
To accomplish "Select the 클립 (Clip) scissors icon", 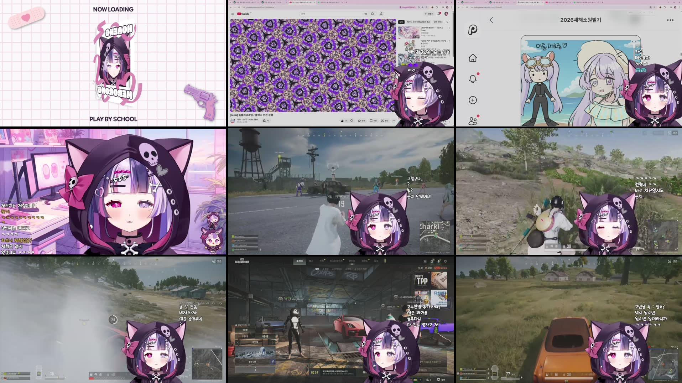I will coord(382,120).
